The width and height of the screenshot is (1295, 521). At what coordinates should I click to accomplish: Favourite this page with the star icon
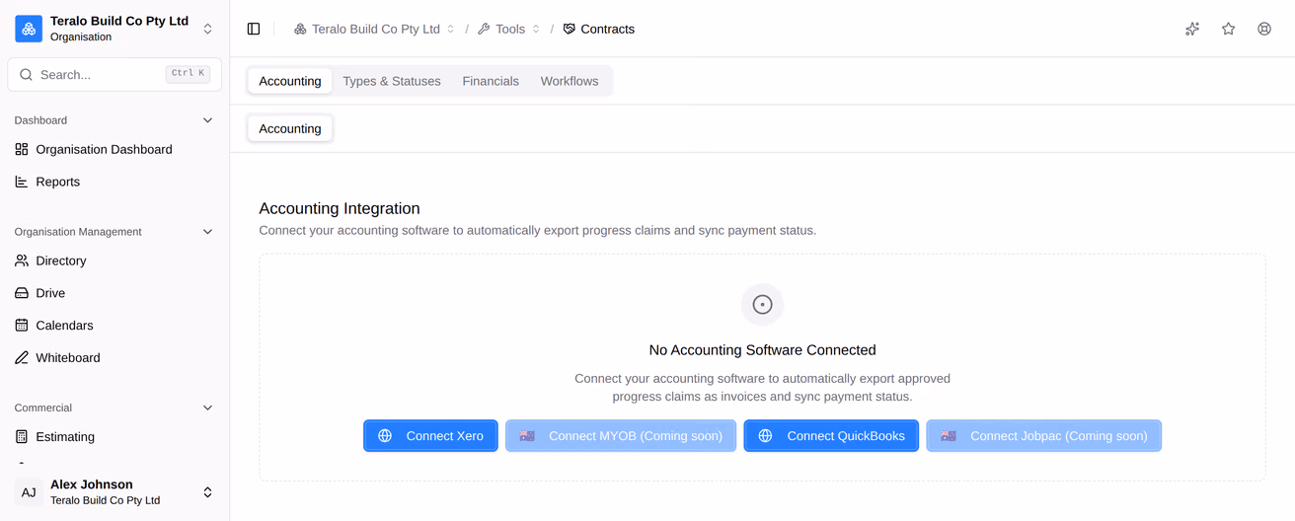[x=1228, y=29]
